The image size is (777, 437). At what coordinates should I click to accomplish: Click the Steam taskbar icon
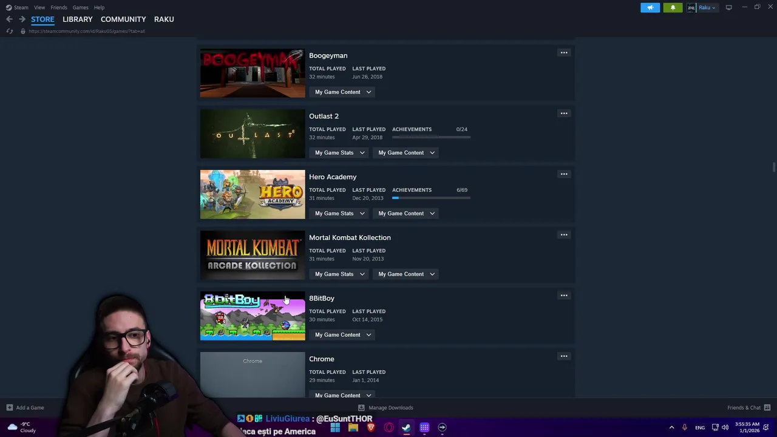coord(406,427)
